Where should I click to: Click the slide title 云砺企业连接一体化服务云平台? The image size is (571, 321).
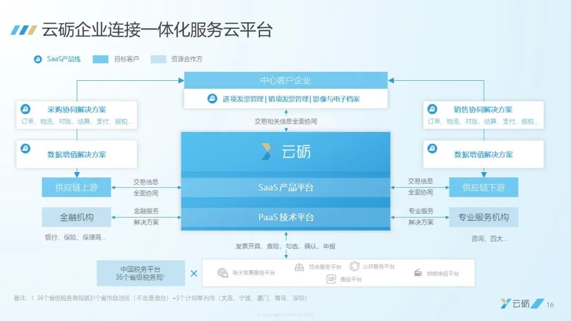pyautogui.click(x=157, y=30)
